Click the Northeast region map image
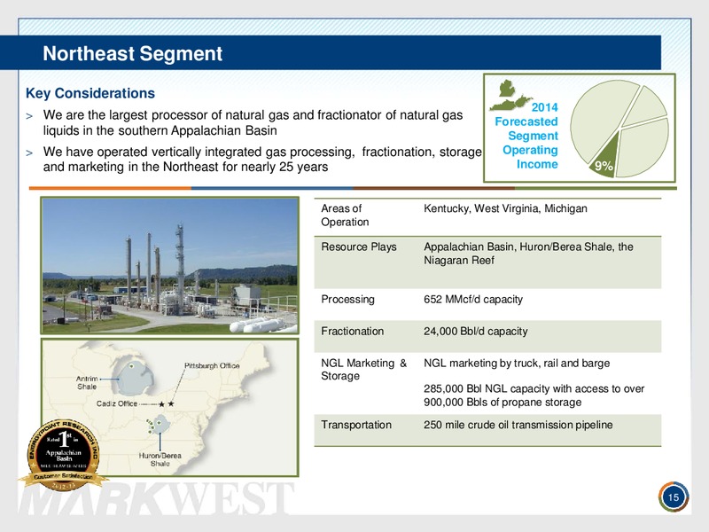This screenshot has width=709, height=532. pyautogui.click(x=169, y=408)
